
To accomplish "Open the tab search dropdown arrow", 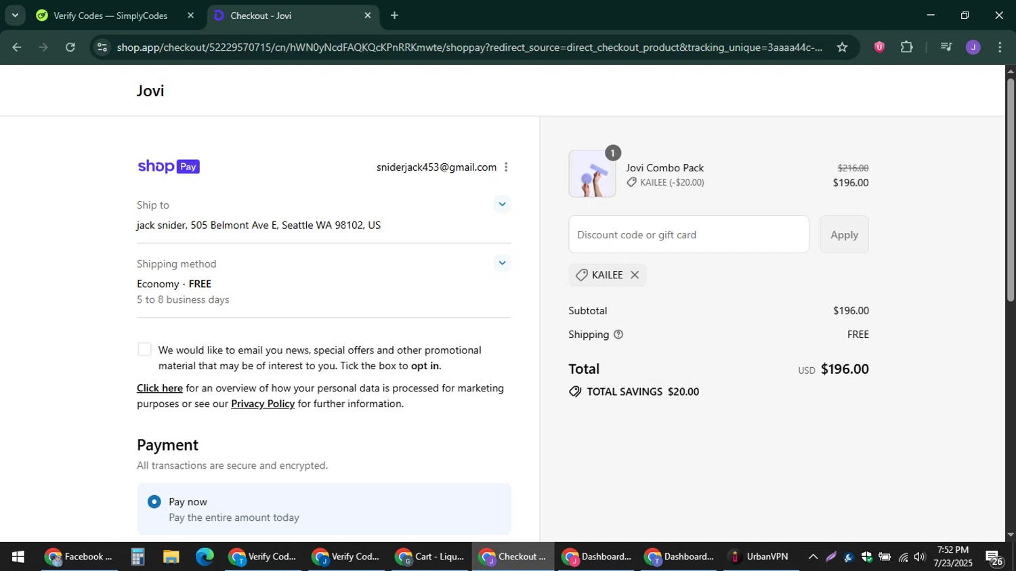I will tap(15, 15).
